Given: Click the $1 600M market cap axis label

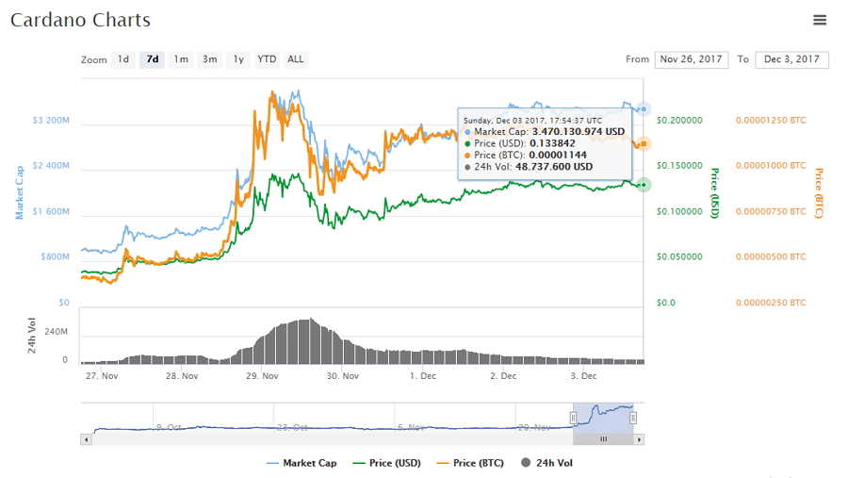Looking at the screenshot, I should (x=51, y=212).
